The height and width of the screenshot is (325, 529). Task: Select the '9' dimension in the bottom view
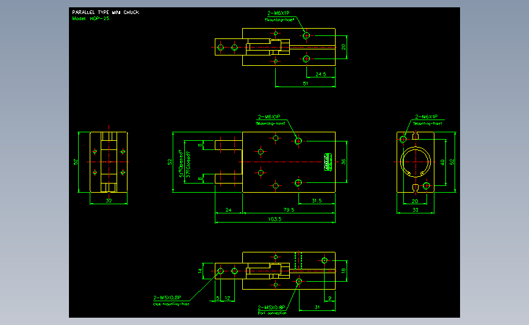point(330,298)
